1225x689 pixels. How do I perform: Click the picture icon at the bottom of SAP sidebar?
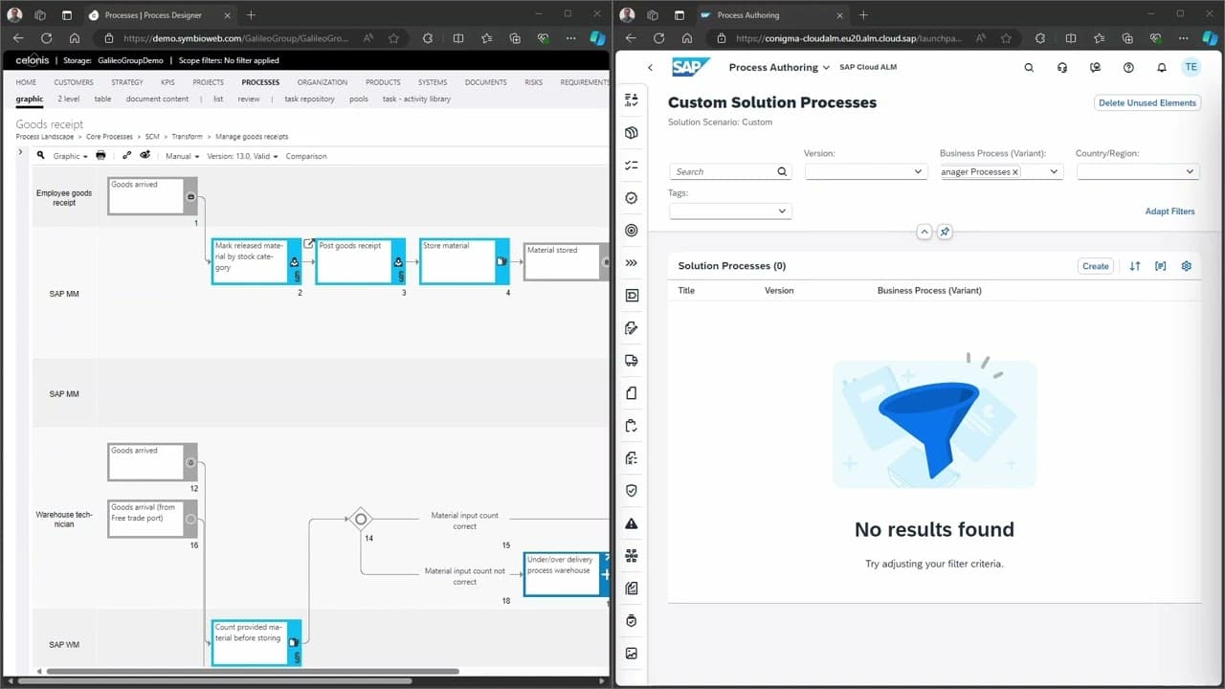pos(632,654)
